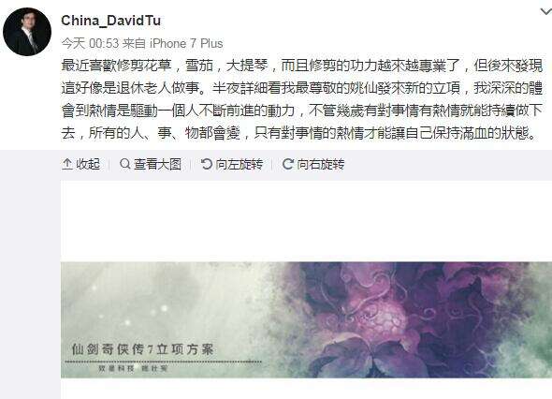Click the first line 最近喜歡修剪花草 of post
Viewport: 552px width, 399px height.
[x=301, y=66]
